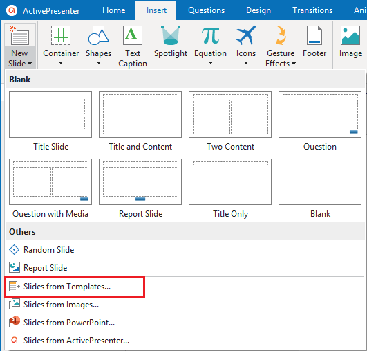Select the Insert ribbon tab
The width and height of the screenshot is (367, 351).
[156, 10]
